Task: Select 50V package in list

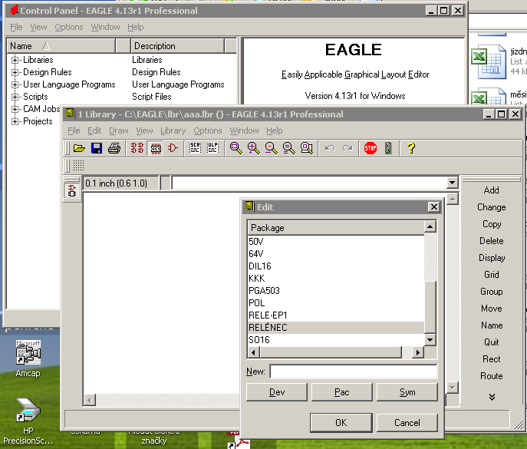Action: pos(336,242)
